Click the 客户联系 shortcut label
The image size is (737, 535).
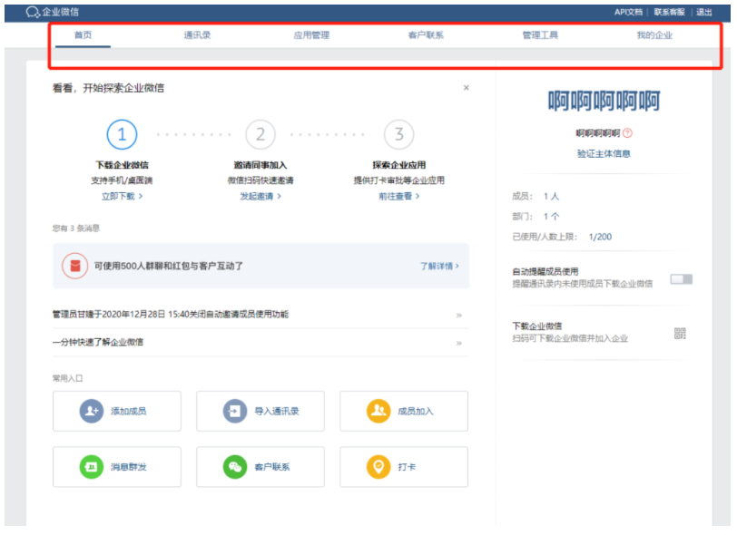click(x=272, y=467)
